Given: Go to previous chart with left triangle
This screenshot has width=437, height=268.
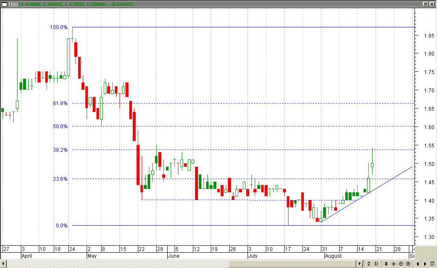Looking at the screenshot, I should pyautogui.click(x=417, y=264).
